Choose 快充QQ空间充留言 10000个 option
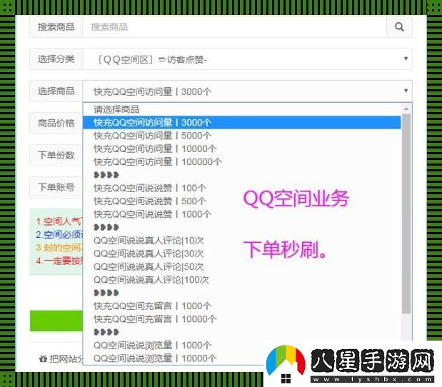Viewport: 442px width, 387px height. pyautogui.click(x=241, y=319)
